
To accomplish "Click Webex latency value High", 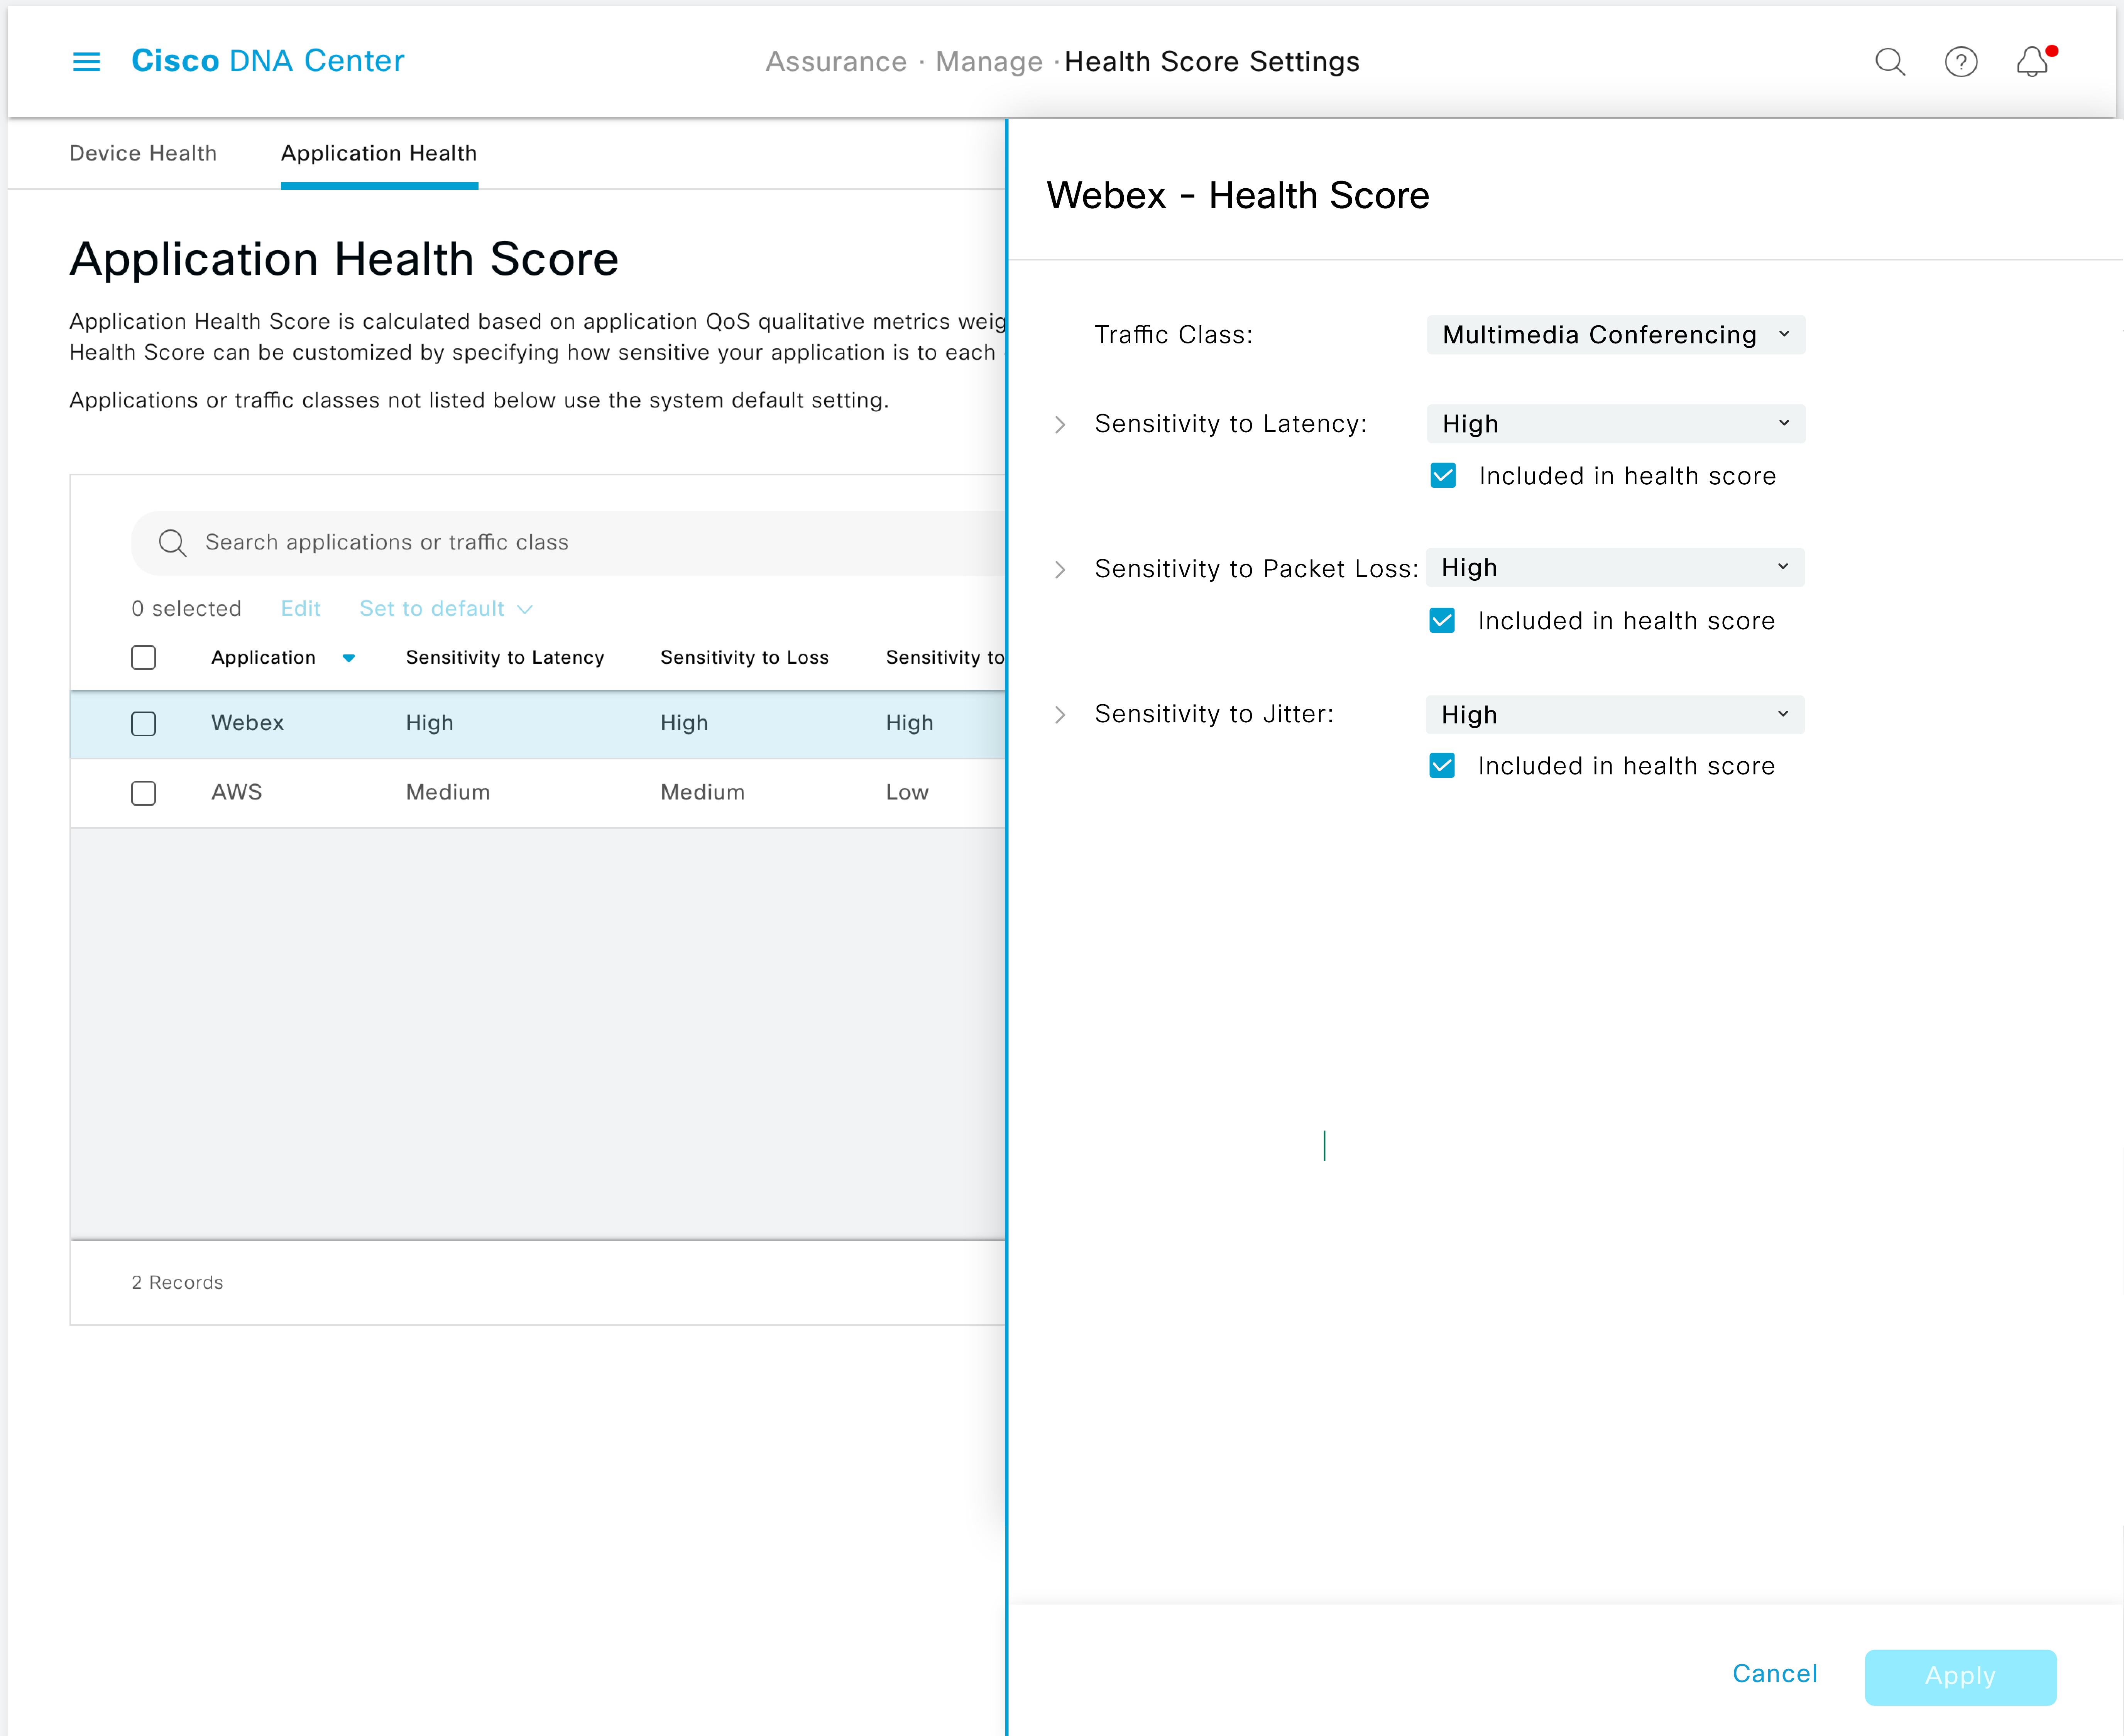I will coord(430,723).
